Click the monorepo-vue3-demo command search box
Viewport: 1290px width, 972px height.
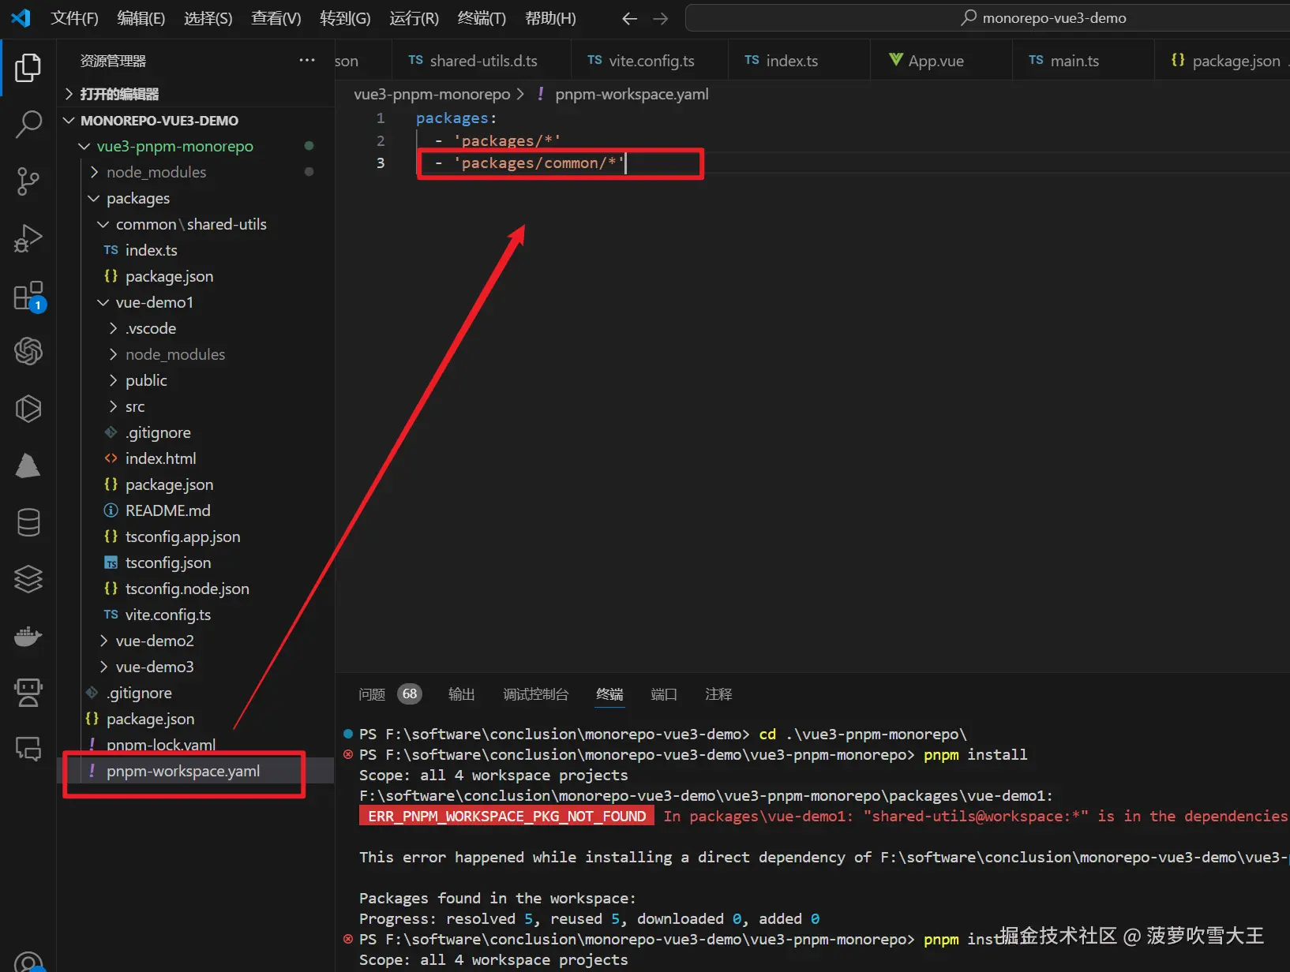coord(988,18)
